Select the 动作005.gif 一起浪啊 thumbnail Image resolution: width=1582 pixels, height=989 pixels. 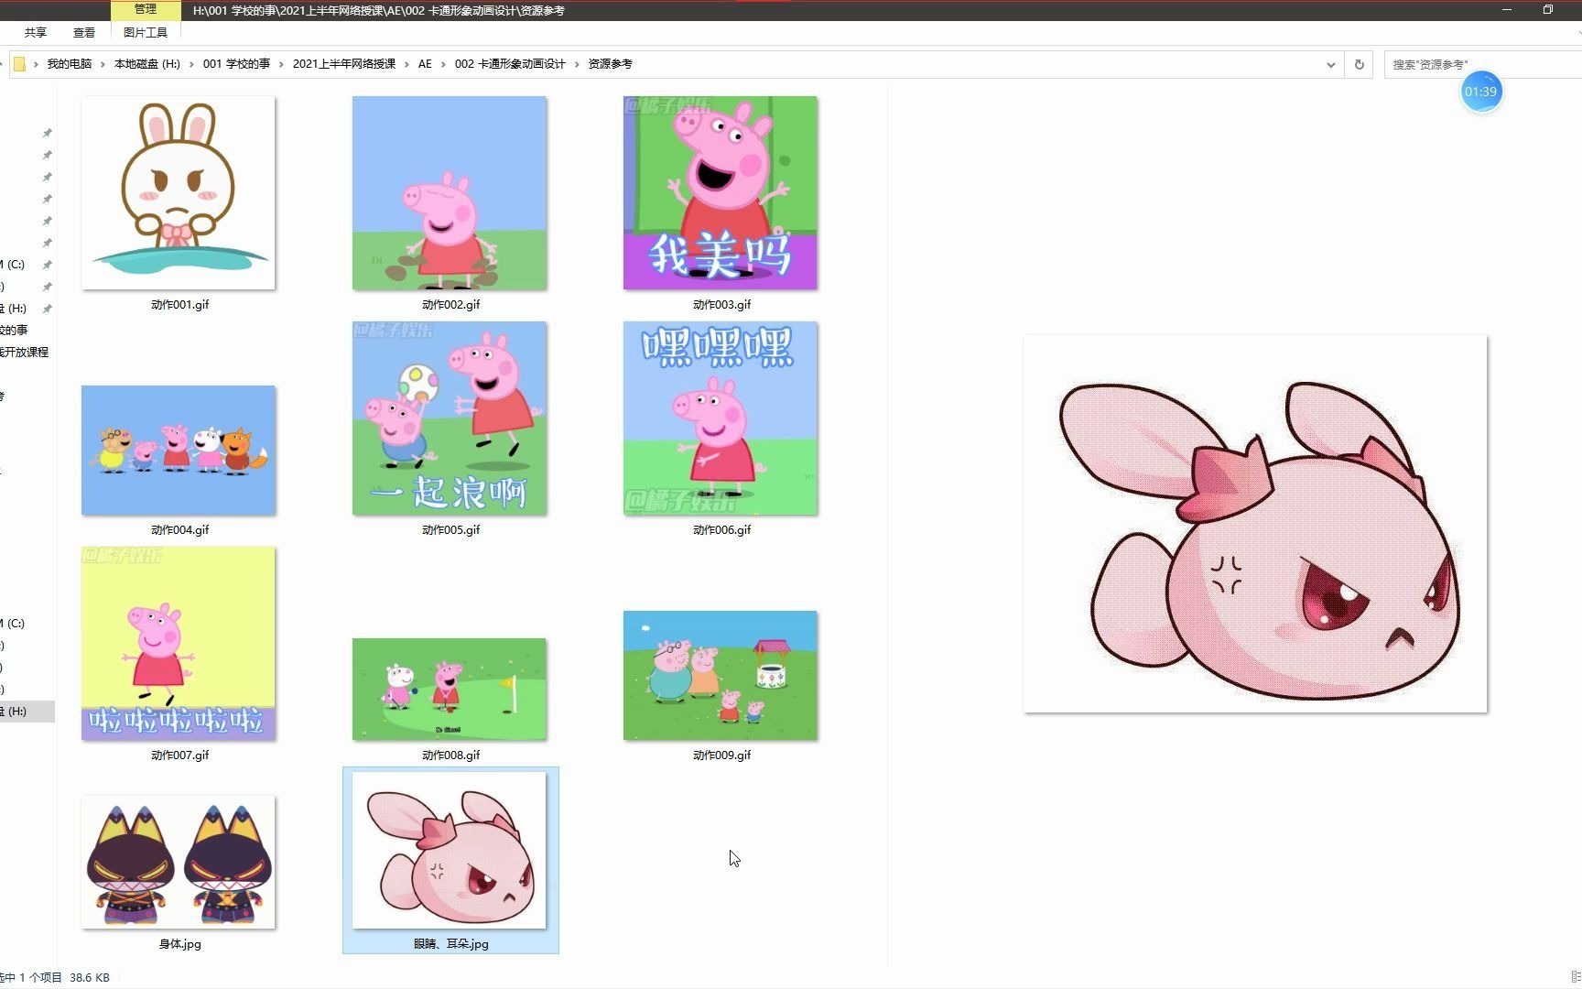coord(450,418)
